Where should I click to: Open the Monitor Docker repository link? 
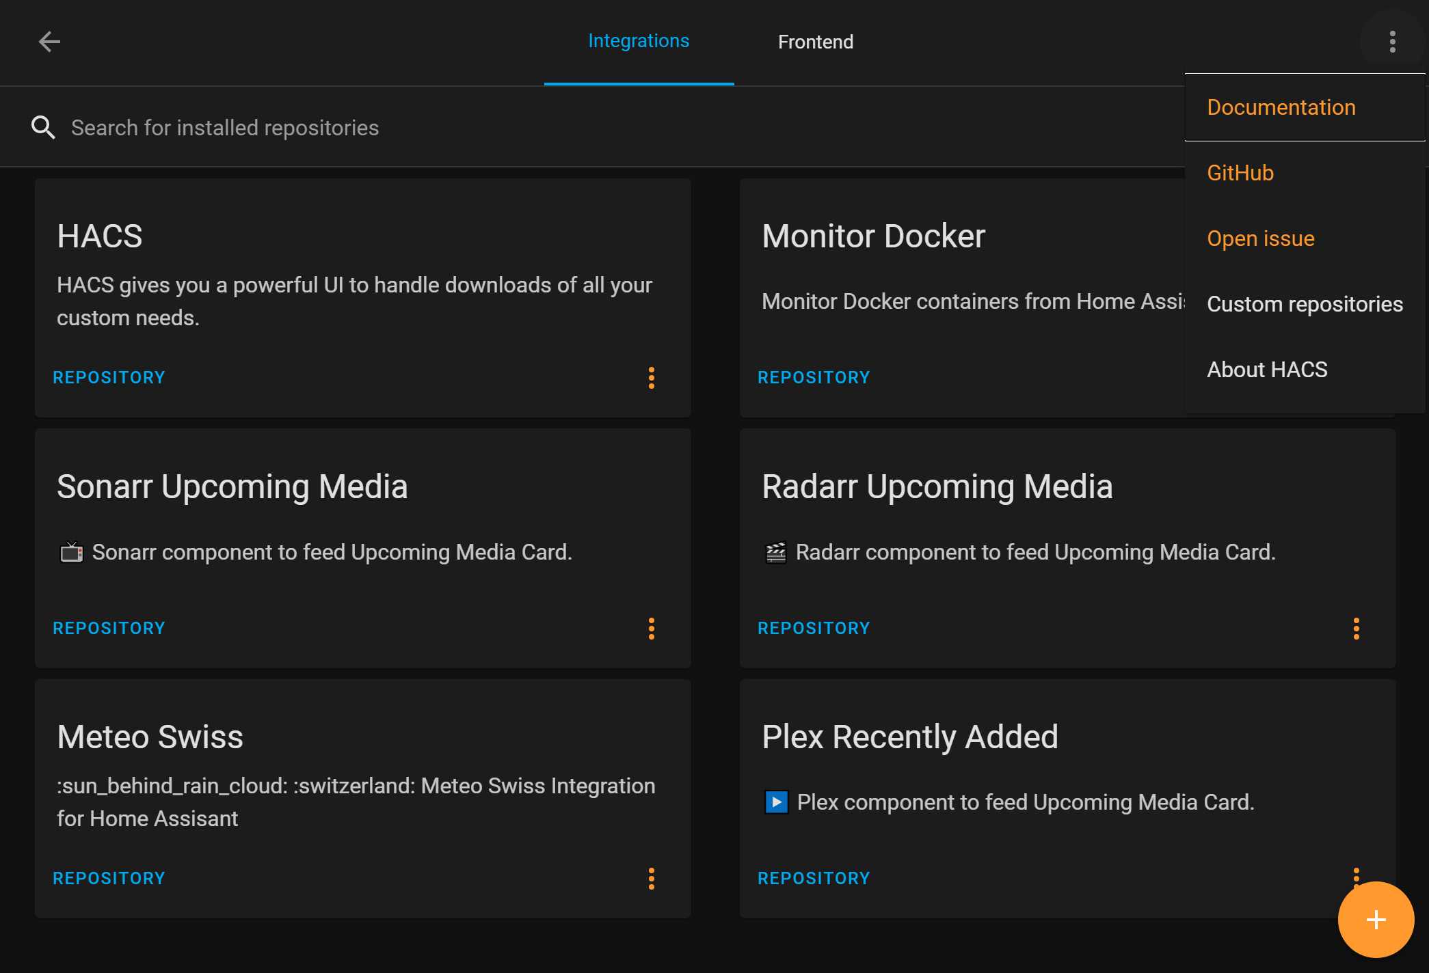814,378
